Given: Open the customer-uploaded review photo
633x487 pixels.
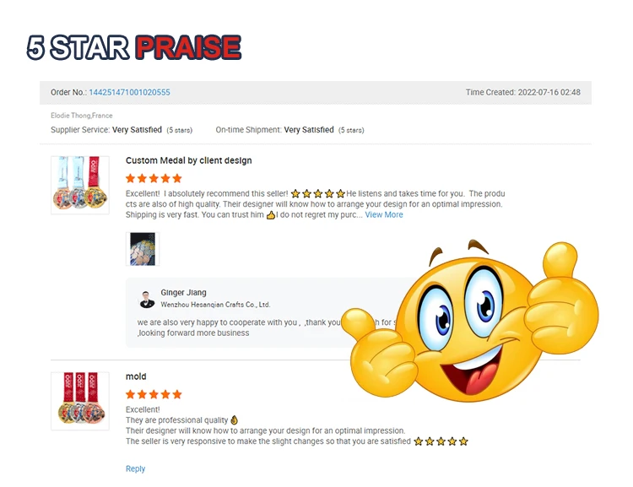Looking at the screenshot, I should point(143,249).
